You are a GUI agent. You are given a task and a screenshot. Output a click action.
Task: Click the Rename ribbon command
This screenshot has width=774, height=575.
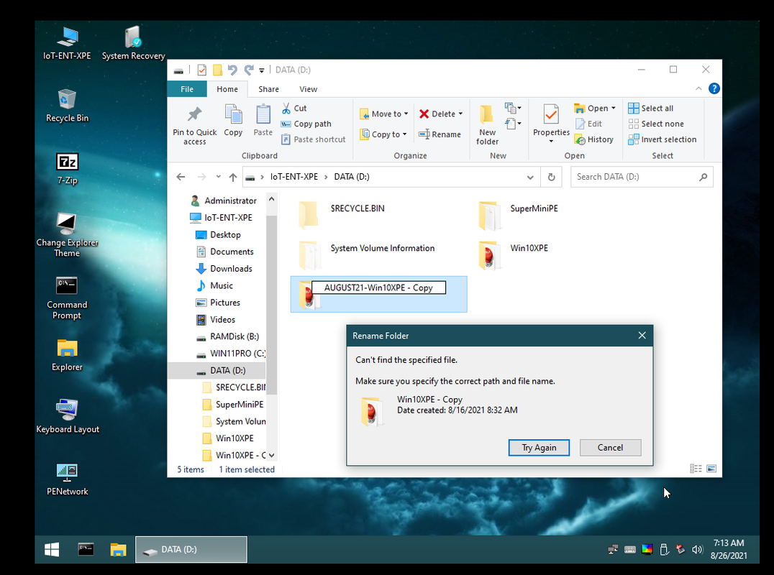coord(440,134)
